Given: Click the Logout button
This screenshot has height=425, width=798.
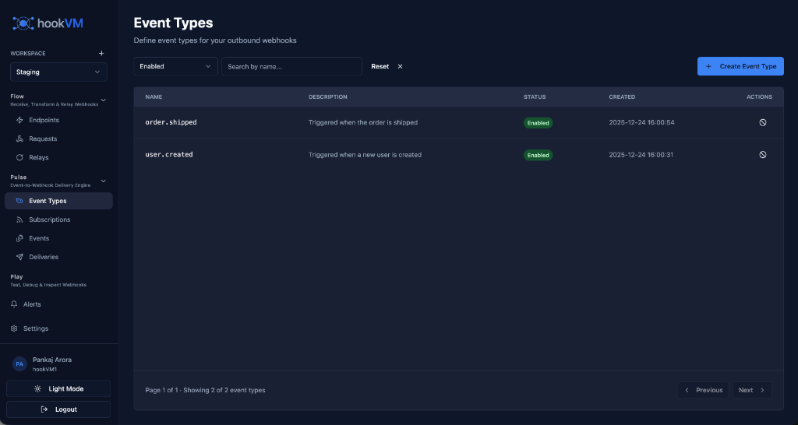Looking at the screenshot, I should click(x=58, y=409).
